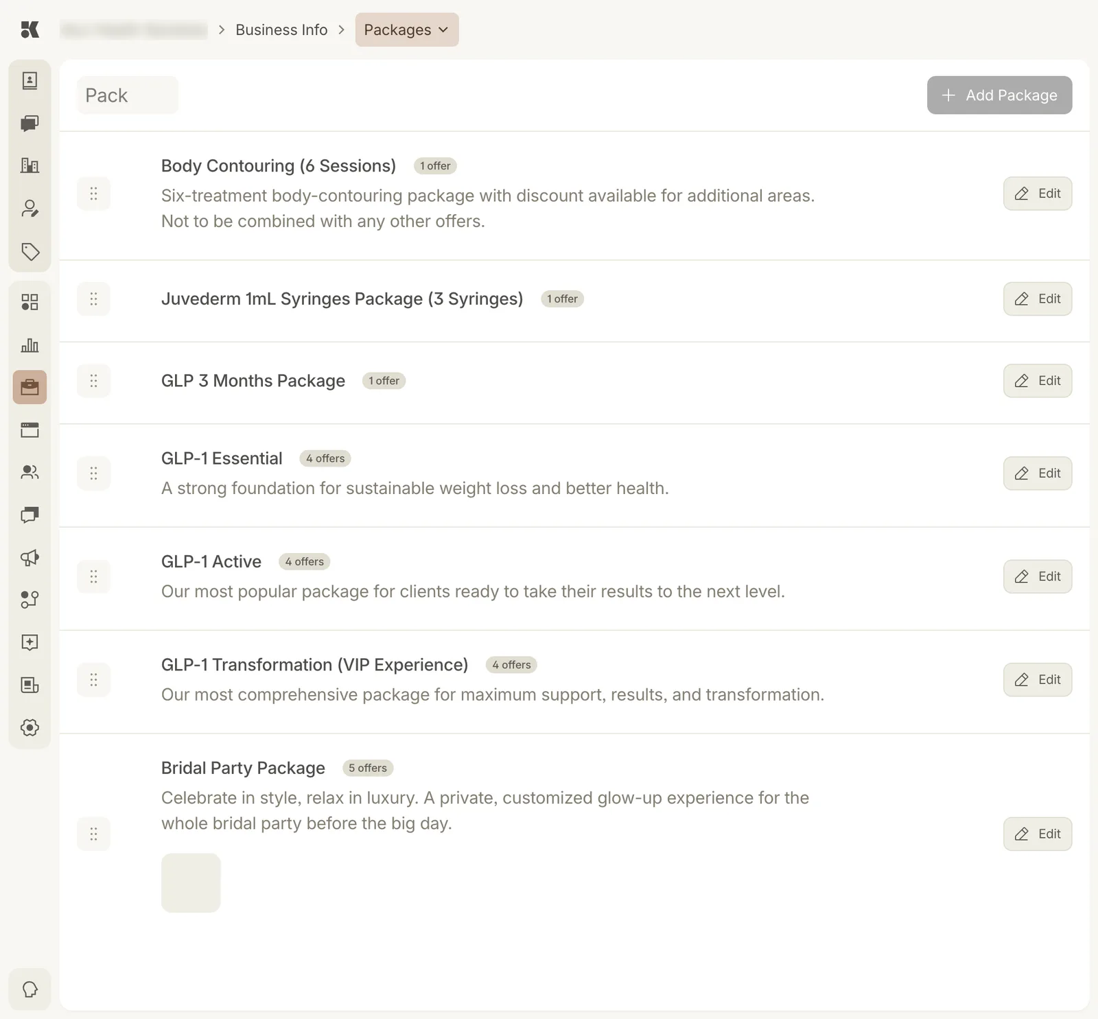Image resolution: width=1098 pixels, height=1019 pixels.
Task: Edit the GLP-1 Essential package
Action: (1038, 473)
